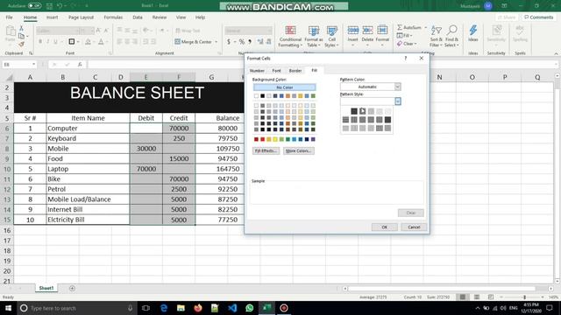Open the Page Layout ribbon tab
The image size is (561, 315).
click(x=81, y=17)
